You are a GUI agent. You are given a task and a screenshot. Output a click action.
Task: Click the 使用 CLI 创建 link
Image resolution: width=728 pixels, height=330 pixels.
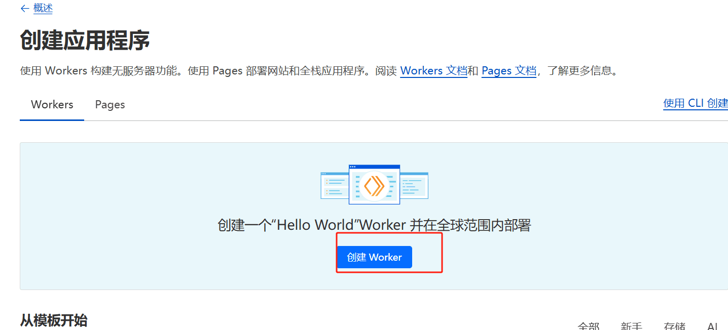[695, 103]
